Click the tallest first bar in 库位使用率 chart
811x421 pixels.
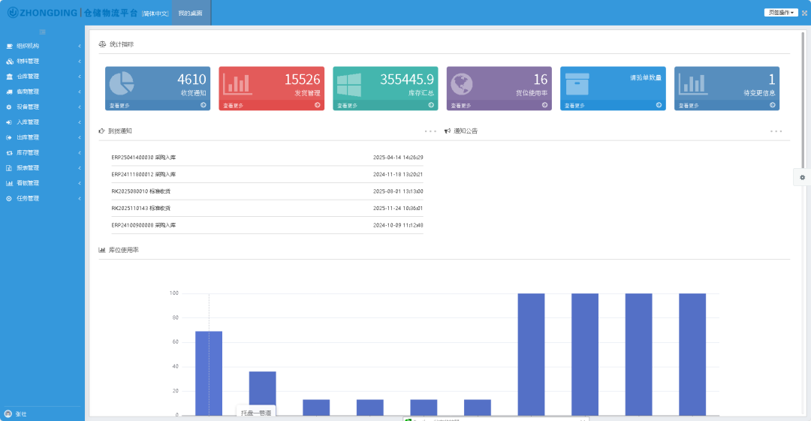[209, 372]
